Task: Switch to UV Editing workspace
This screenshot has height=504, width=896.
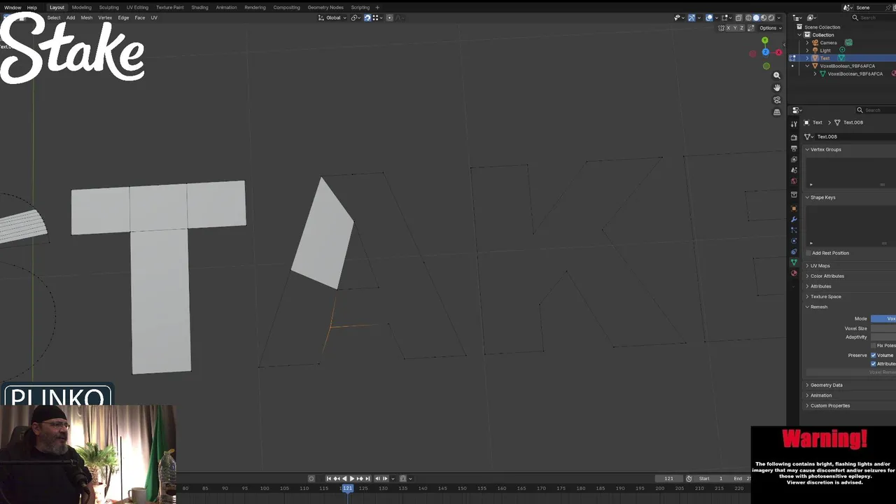Action: [137, 7]
